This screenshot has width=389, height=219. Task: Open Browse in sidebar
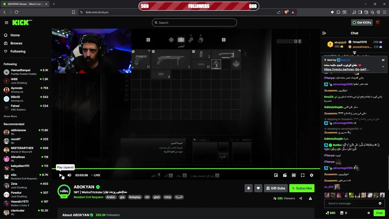(x=13, y=43)
